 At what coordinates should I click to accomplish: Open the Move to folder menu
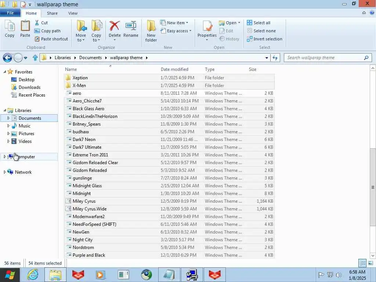(81, 31)
